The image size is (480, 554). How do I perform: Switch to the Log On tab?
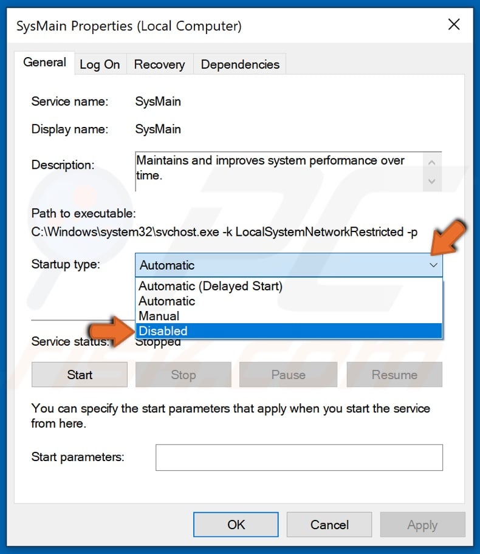click(100, 64)
